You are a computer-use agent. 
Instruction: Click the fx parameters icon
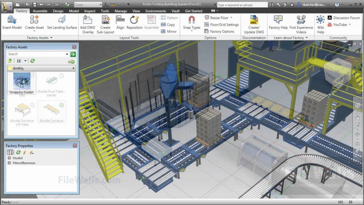[x=106, y=4]
